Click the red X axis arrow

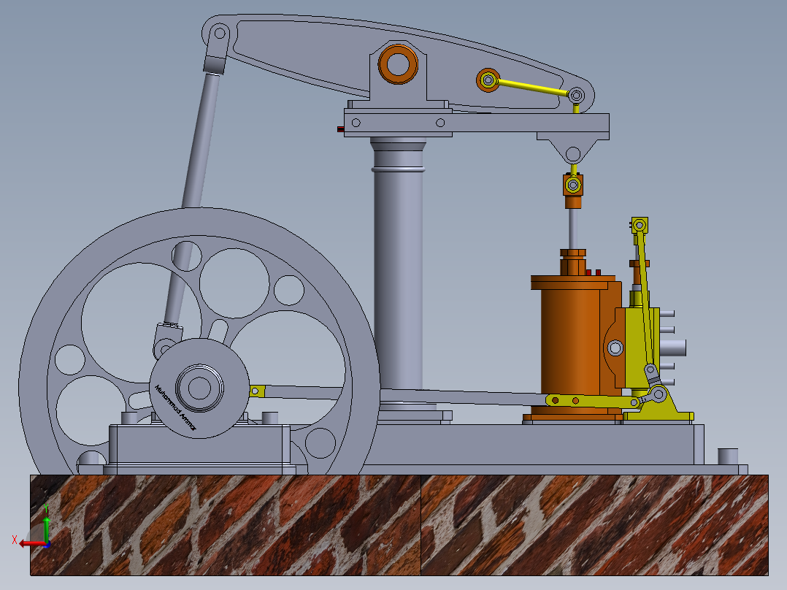coord(26,545)
